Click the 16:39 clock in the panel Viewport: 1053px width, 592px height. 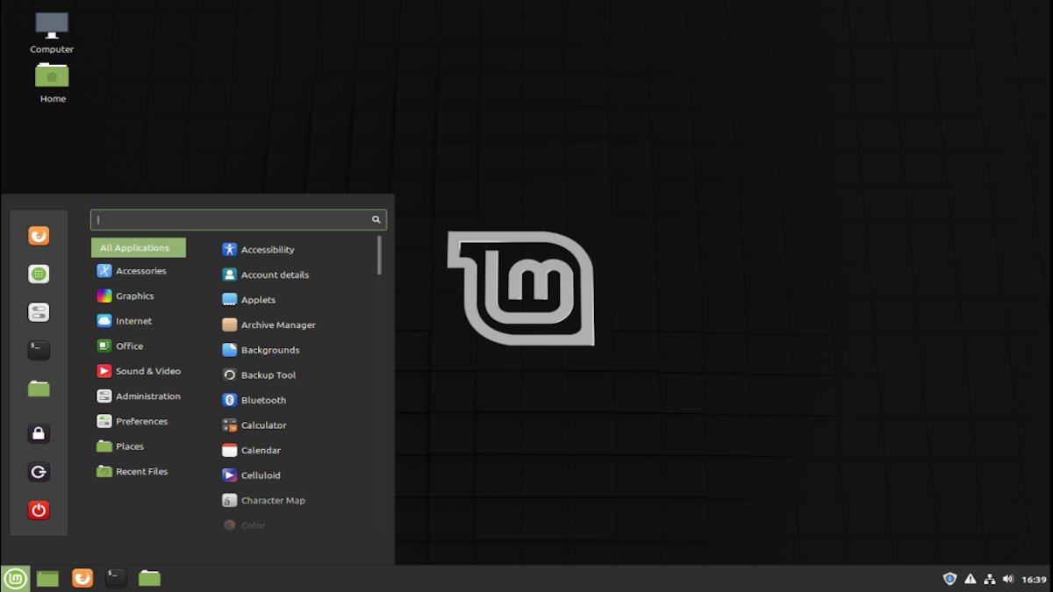point(1035,580)
